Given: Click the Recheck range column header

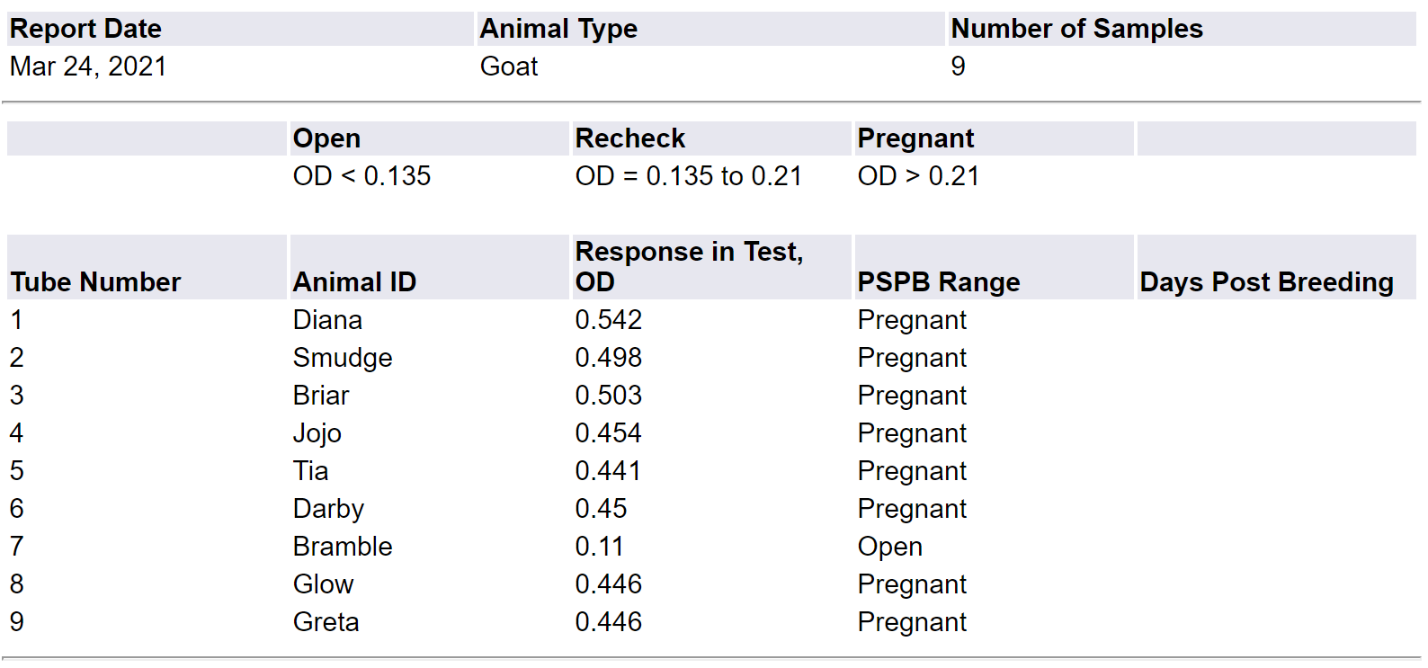Looking at the screenshot, I should (x=629, y=138).
